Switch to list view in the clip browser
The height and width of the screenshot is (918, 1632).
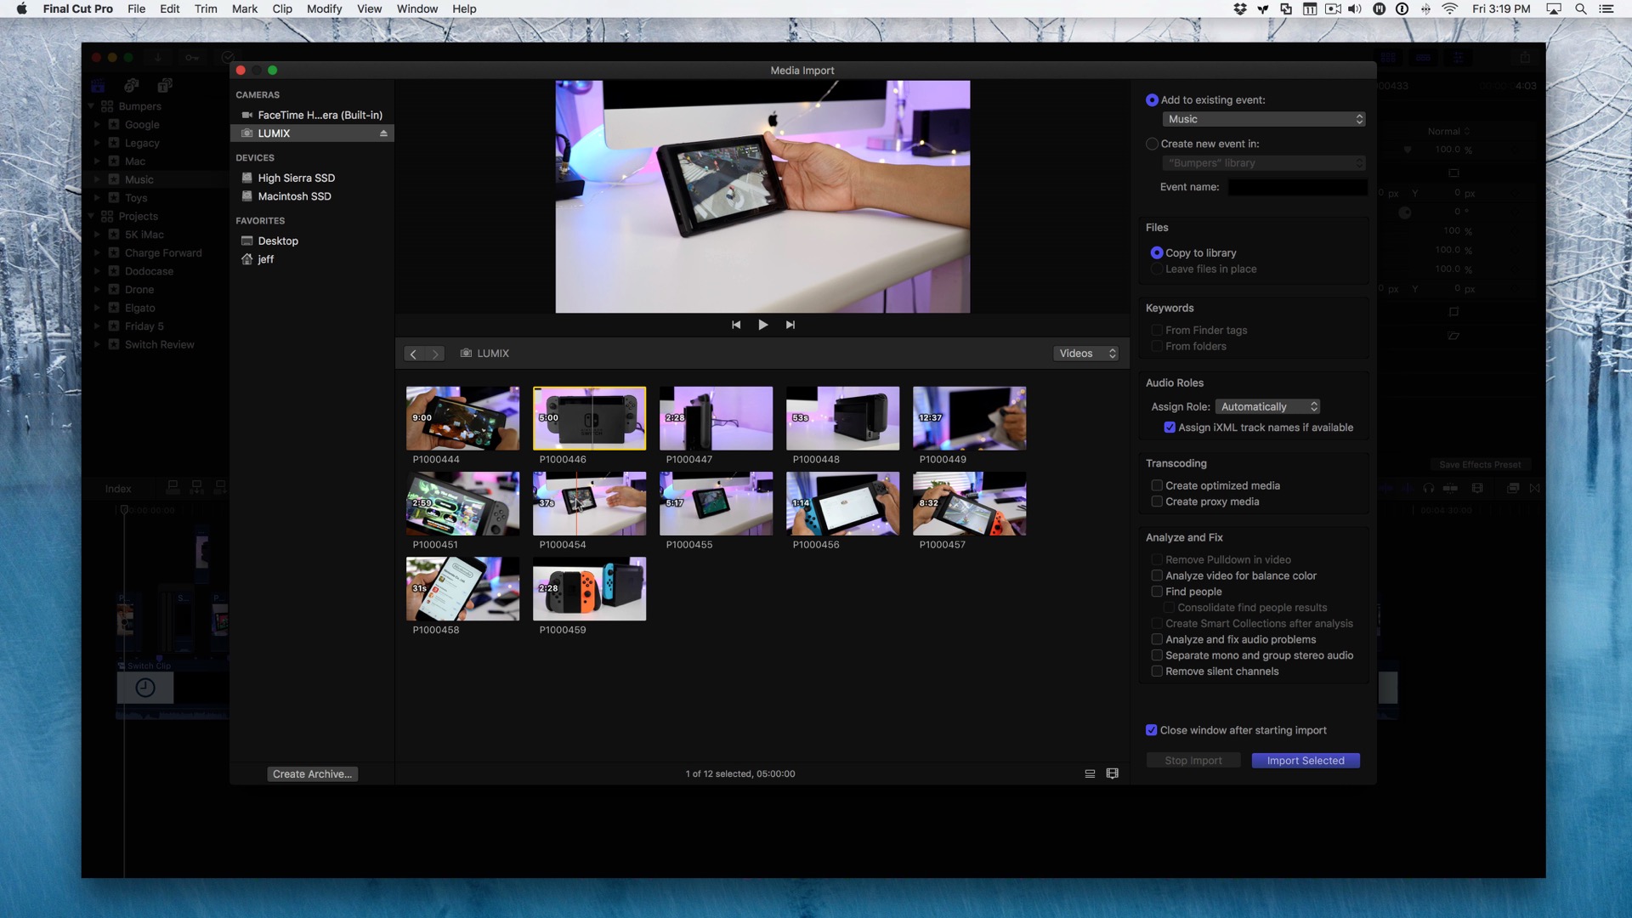(x=1090, y=773)
